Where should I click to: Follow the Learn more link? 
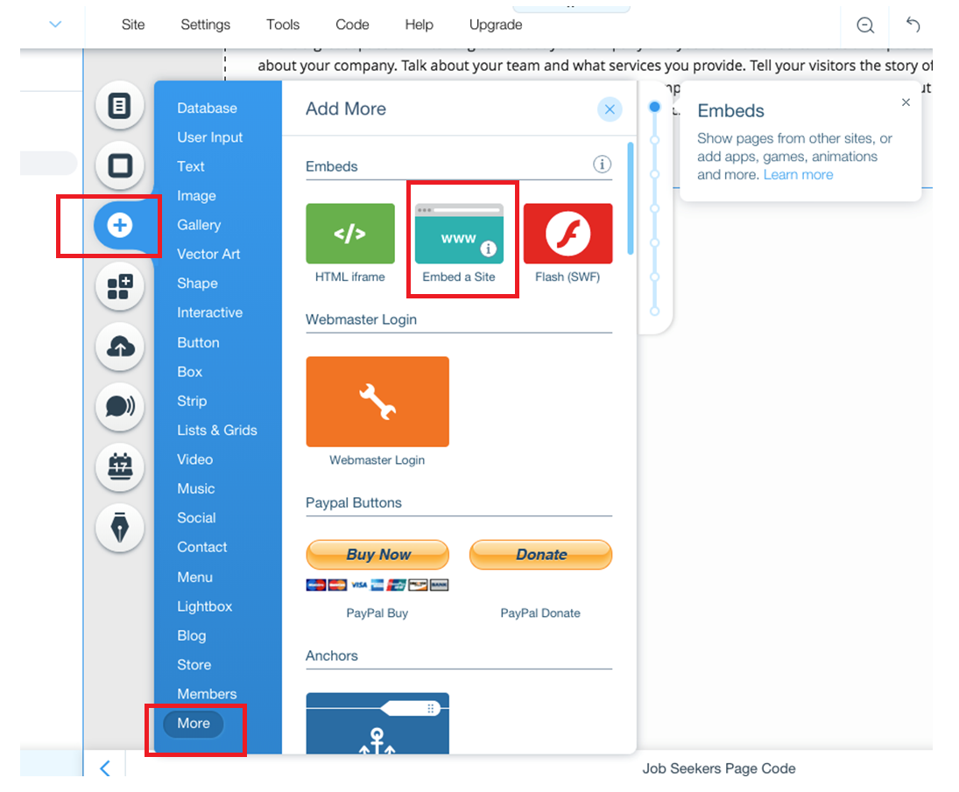point(798,175)
